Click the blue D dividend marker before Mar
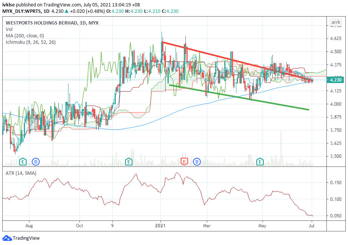348x245 pixels. click(x=197, y=162)
